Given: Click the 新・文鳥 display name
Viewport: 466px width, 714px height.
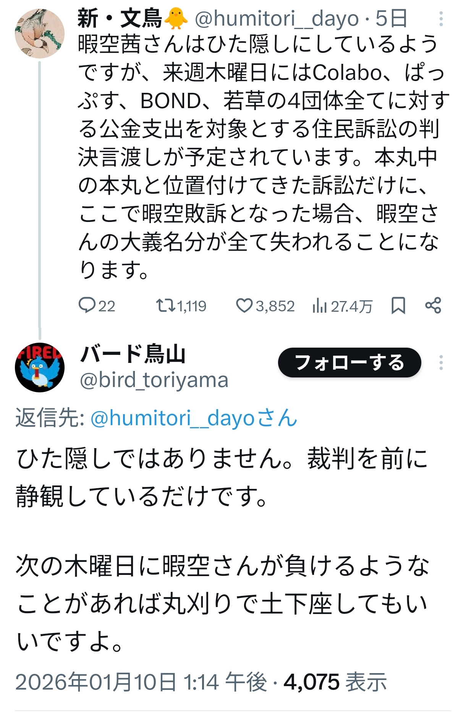Looking at the screenshot, I should tap(120, 19).
